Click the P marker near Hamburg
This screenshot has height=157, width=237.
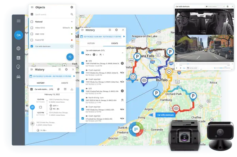coord(156,94)
